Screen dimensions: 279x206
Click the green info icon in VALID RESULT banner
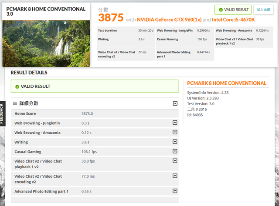pyautogui.click(x=17, y=87)
